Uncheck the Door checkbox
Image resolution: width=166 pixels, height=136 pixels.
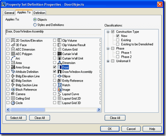click(55, 67)
